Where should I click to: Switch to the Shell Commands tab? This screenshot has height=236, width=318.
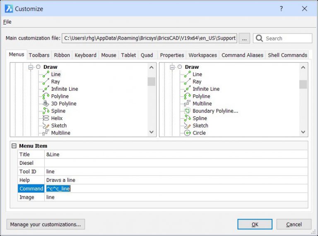[x=287, y=55]
